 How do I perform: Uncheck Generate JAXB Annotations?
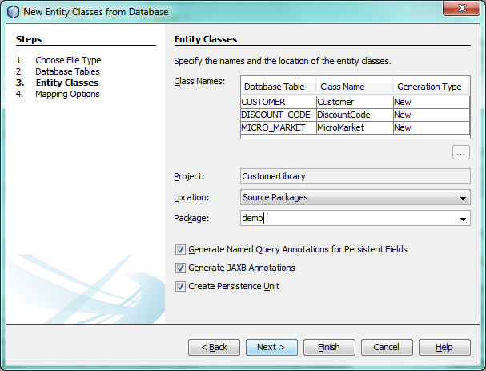click(180, 268)
